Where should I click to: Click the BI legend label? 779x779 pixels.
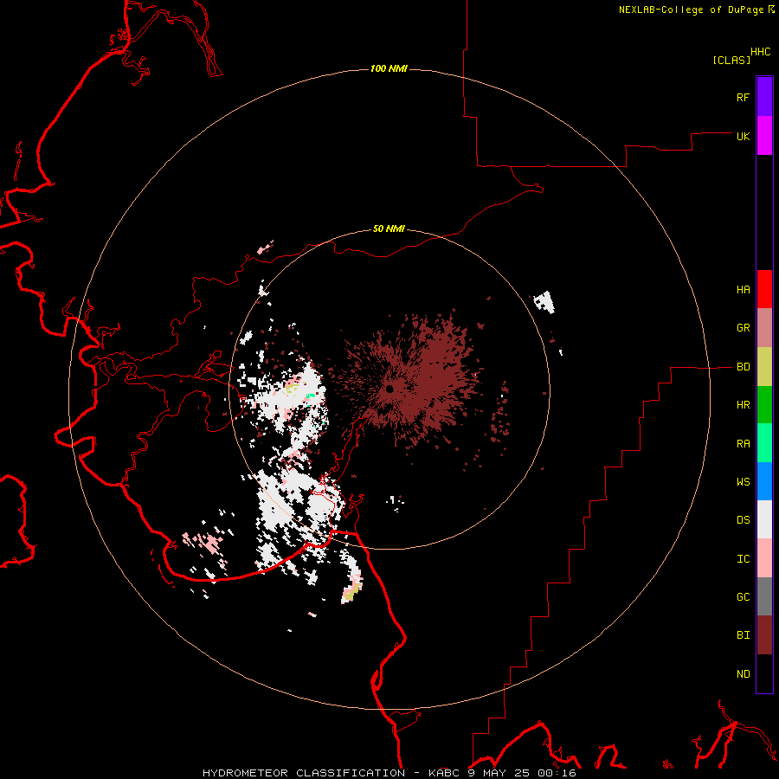743,635
